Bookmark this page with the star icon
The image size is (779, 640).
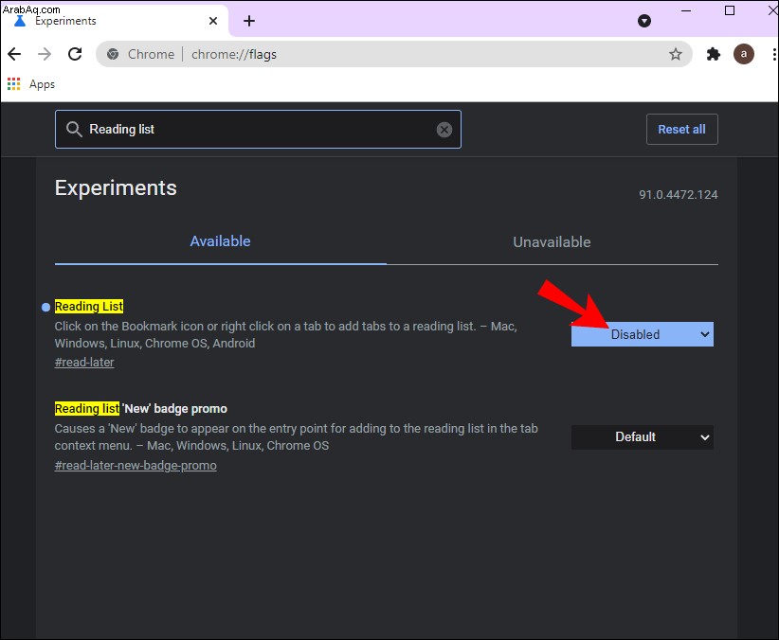(x=675, y=54)
